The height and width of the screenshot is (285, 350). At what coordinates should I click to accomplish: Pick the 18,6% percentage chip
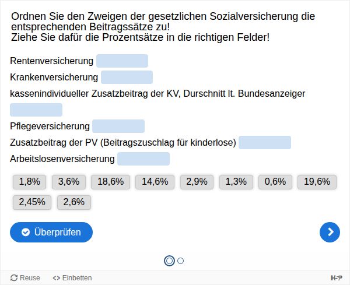tap(111, 182)
